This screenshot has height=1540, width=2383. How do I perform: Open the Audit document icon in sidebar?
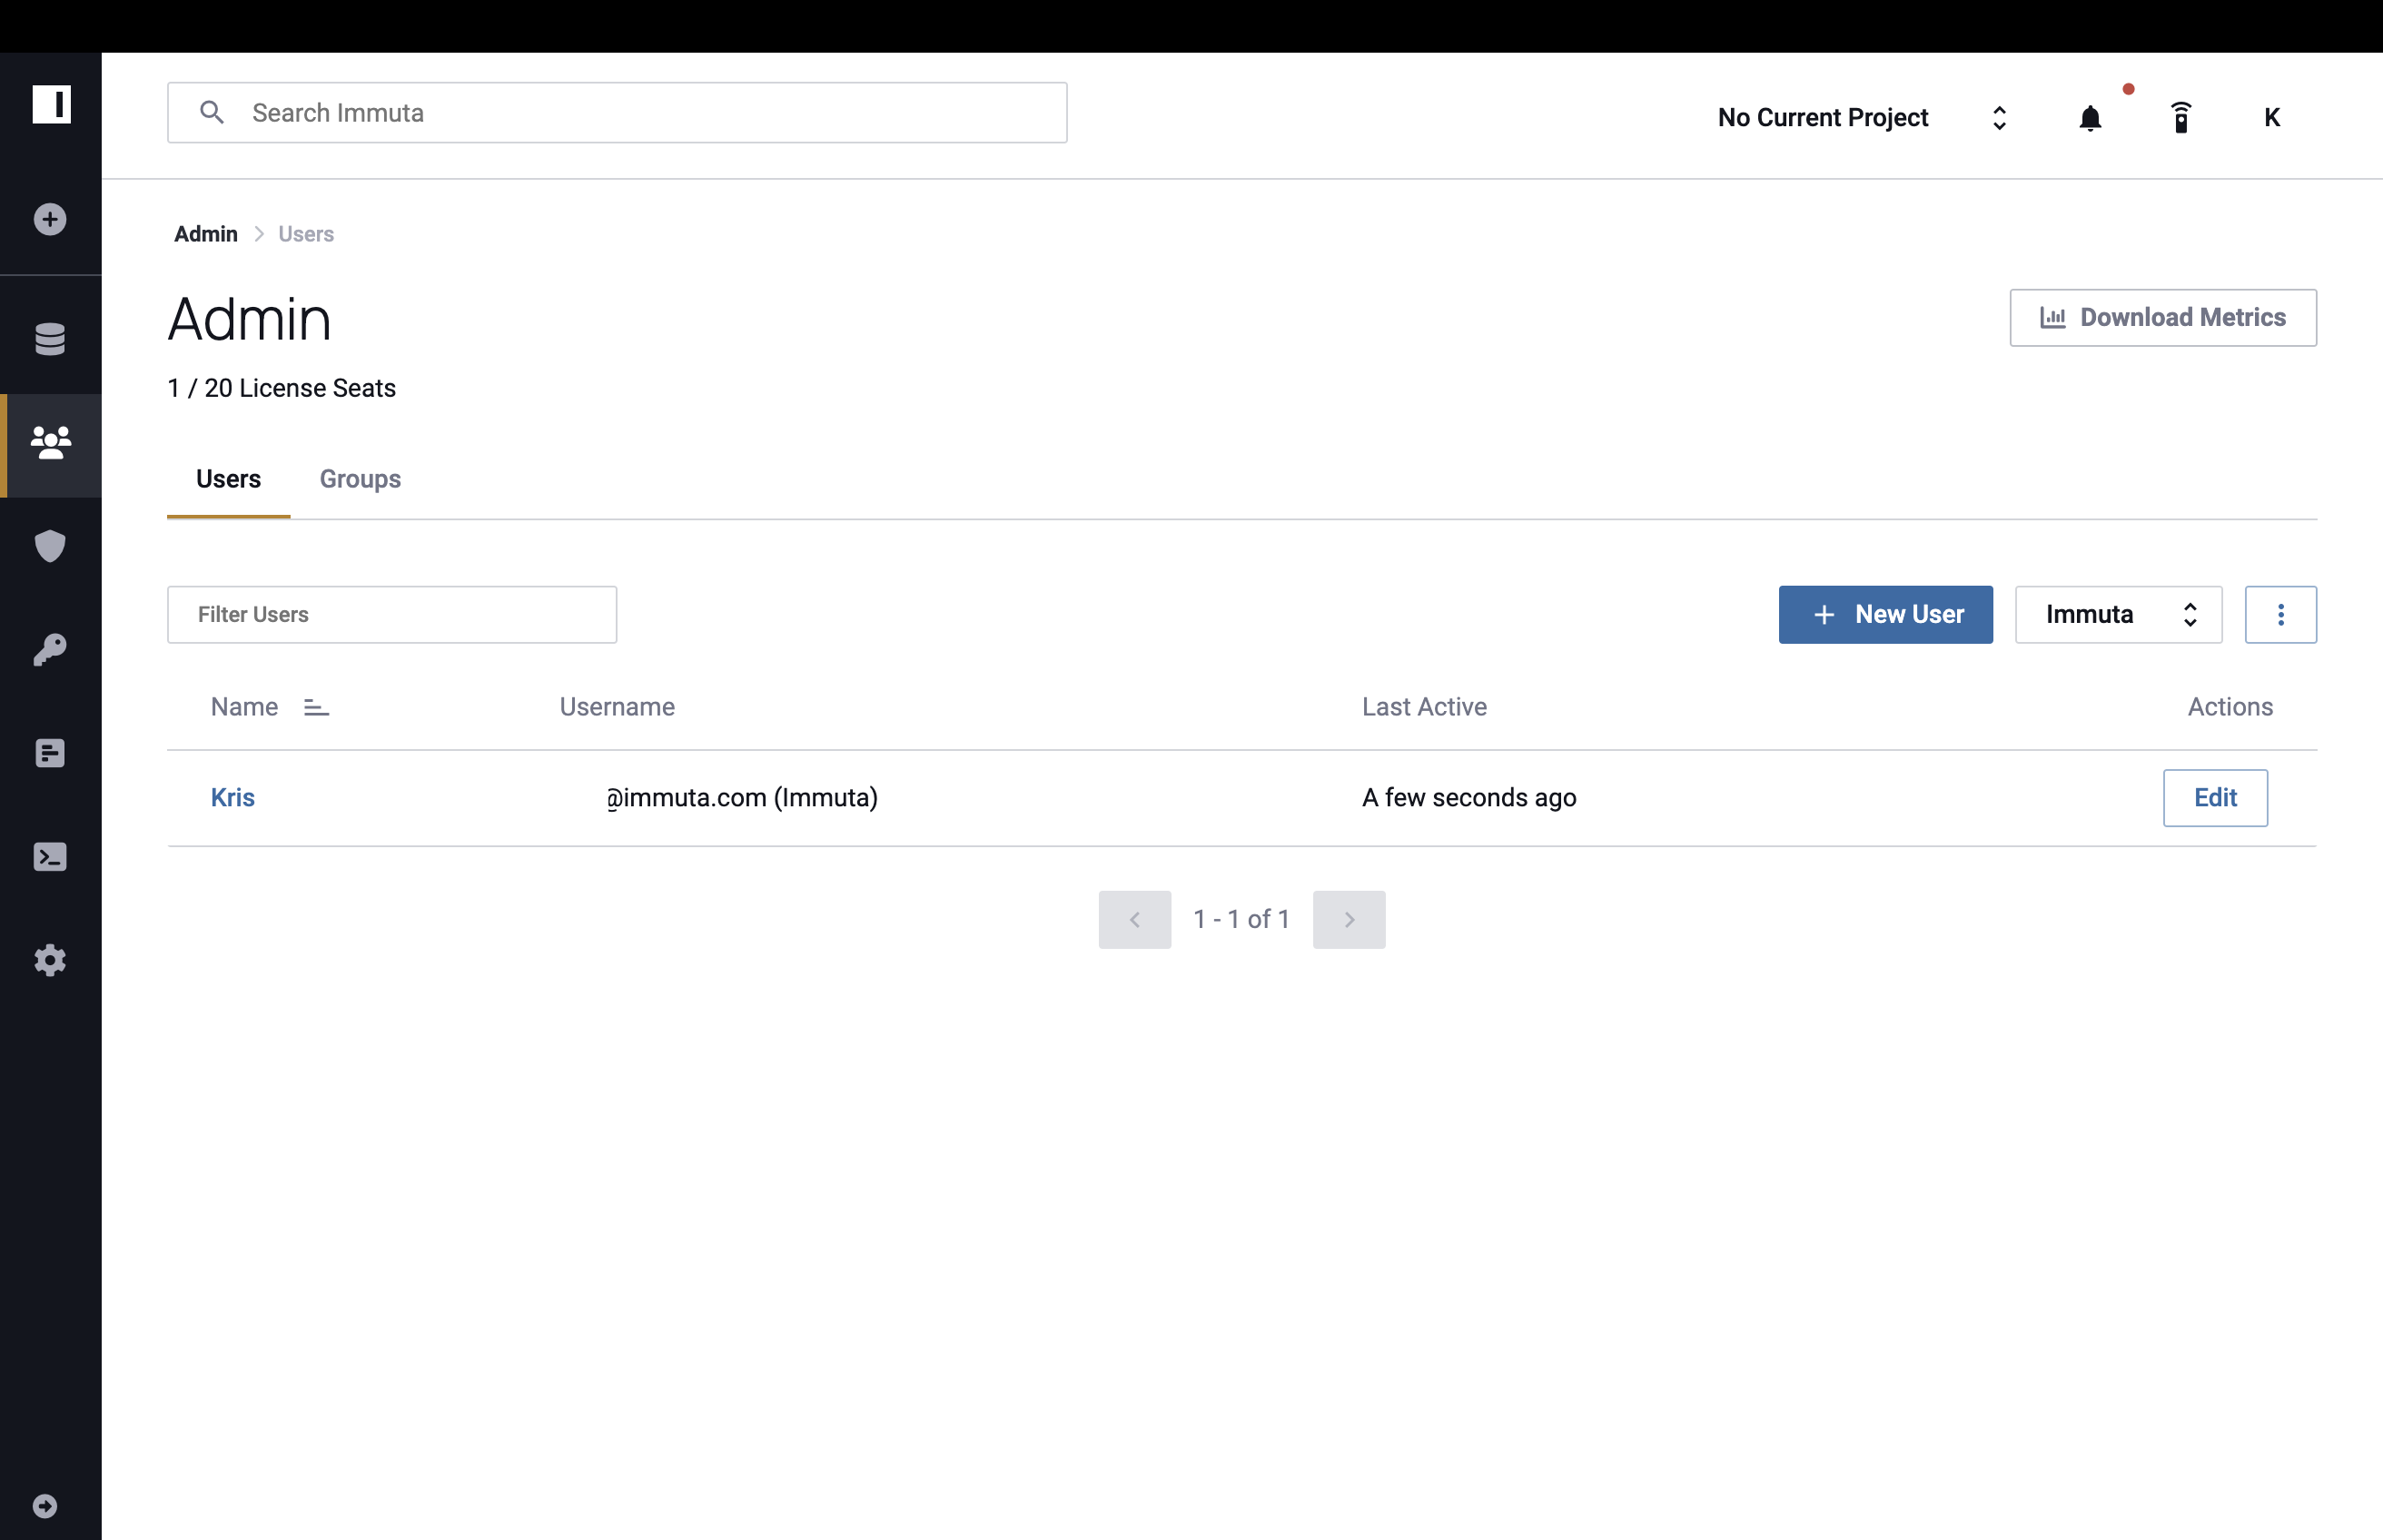click(x=50, y=753)
